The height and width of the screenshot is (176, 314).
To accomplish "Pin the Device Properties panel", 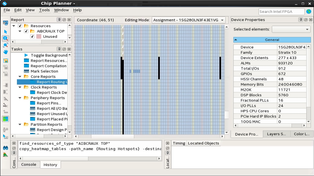I will [301, 20].
